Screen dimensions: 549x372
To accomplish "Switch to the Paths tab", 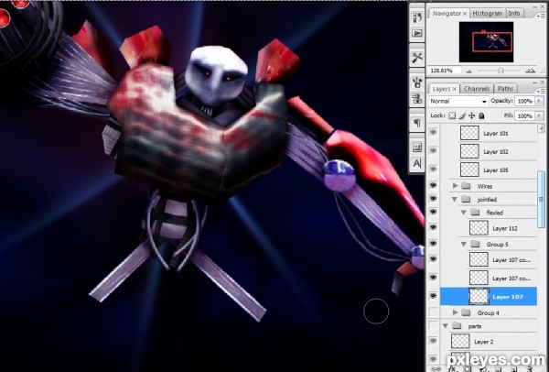I will click(x=505, y=89).
